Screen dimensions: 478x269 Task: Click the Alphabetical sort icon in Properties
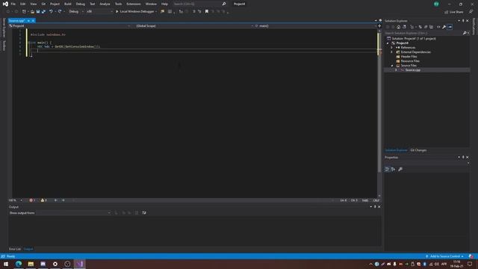point(394,170)
